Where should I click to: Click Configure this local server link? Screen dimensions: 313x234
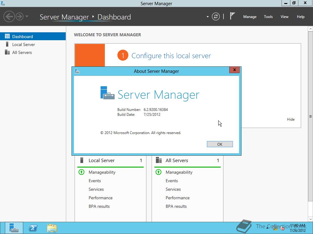tap(171, 56)
